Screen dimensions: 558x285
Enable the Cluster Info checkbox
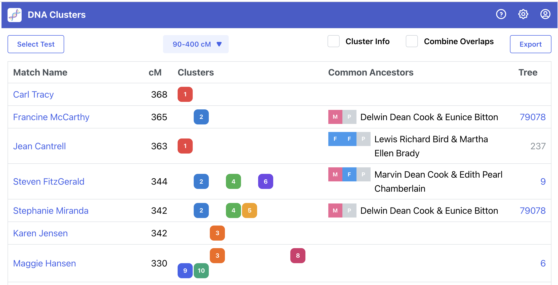334,41
